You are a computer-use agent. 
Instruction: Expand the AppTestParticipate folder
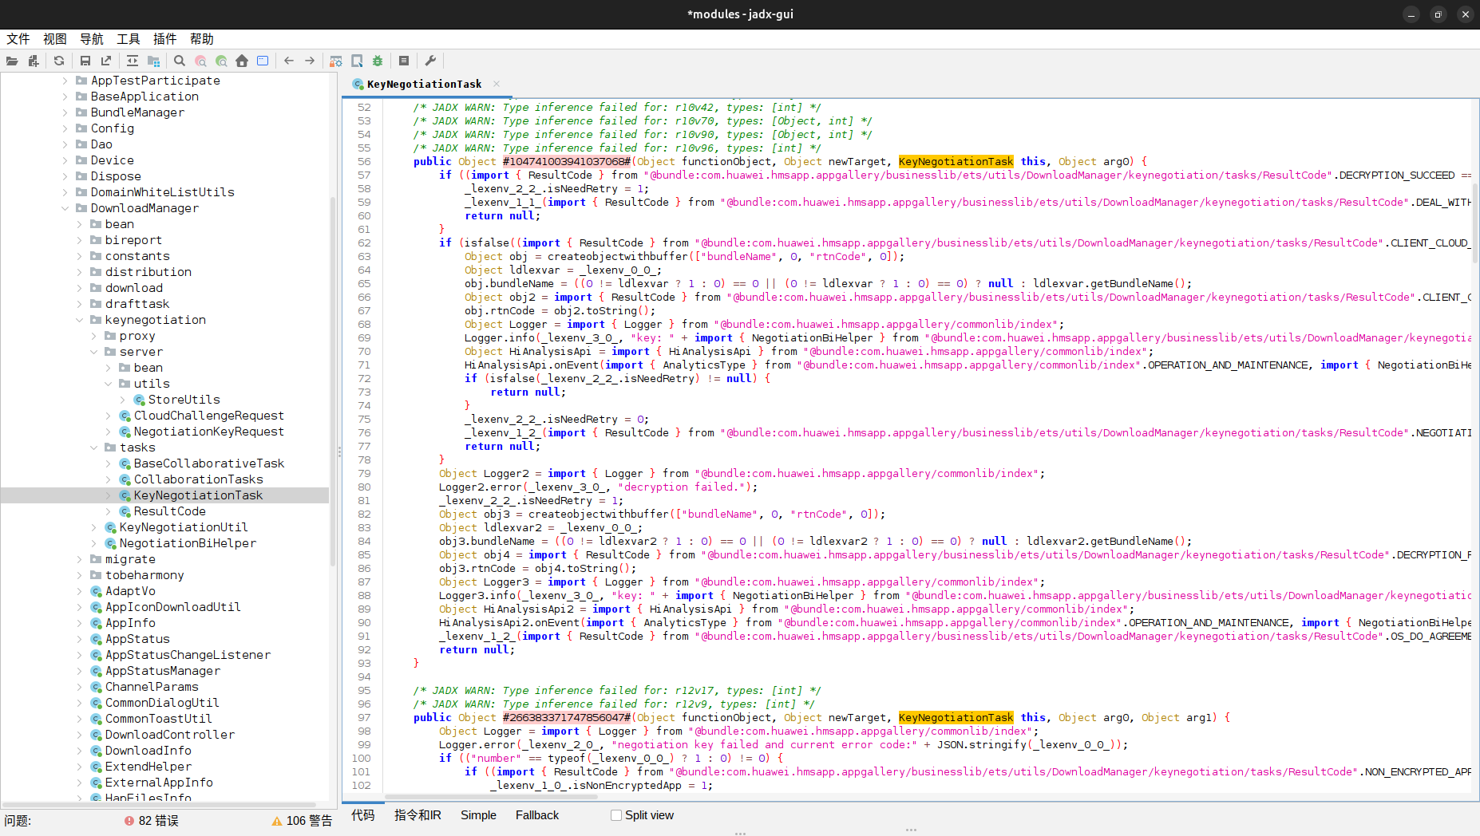(x=65, y=81)
